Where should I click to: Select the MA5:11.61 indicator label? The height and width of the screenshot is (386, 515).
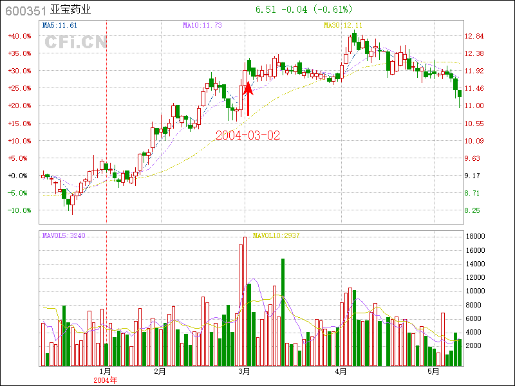coord(60,25)
